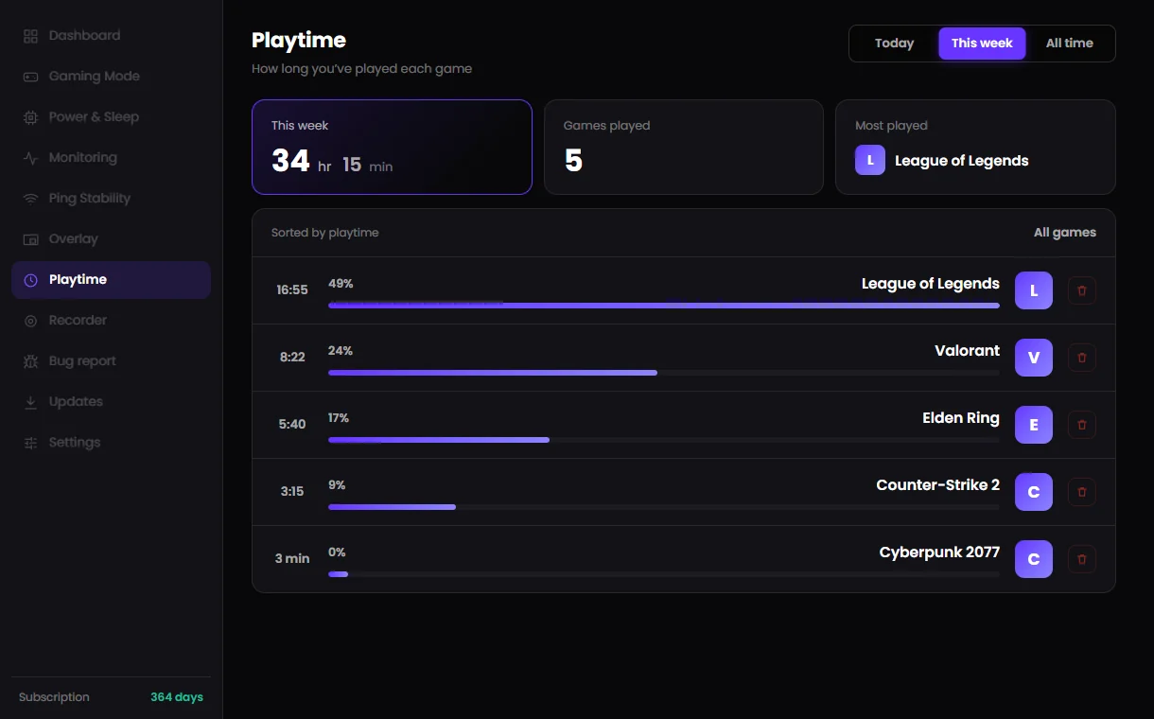
Task: Select the This week time range
Action: pyautogui.click(x=982, y=44)
